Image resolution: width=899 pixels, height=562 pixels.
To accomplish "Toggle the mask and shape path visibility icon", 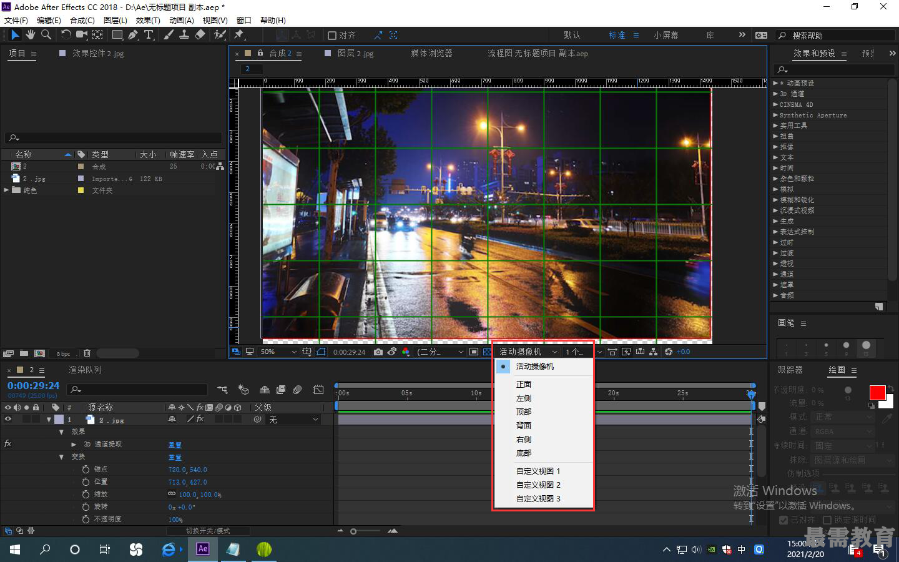I will (321, 352).
